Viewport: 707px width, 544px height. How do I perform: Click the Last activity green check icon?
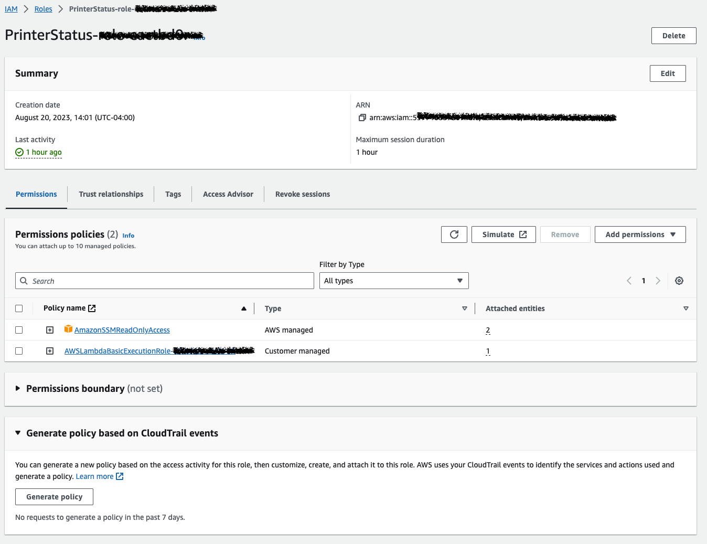tap(19, 152)
